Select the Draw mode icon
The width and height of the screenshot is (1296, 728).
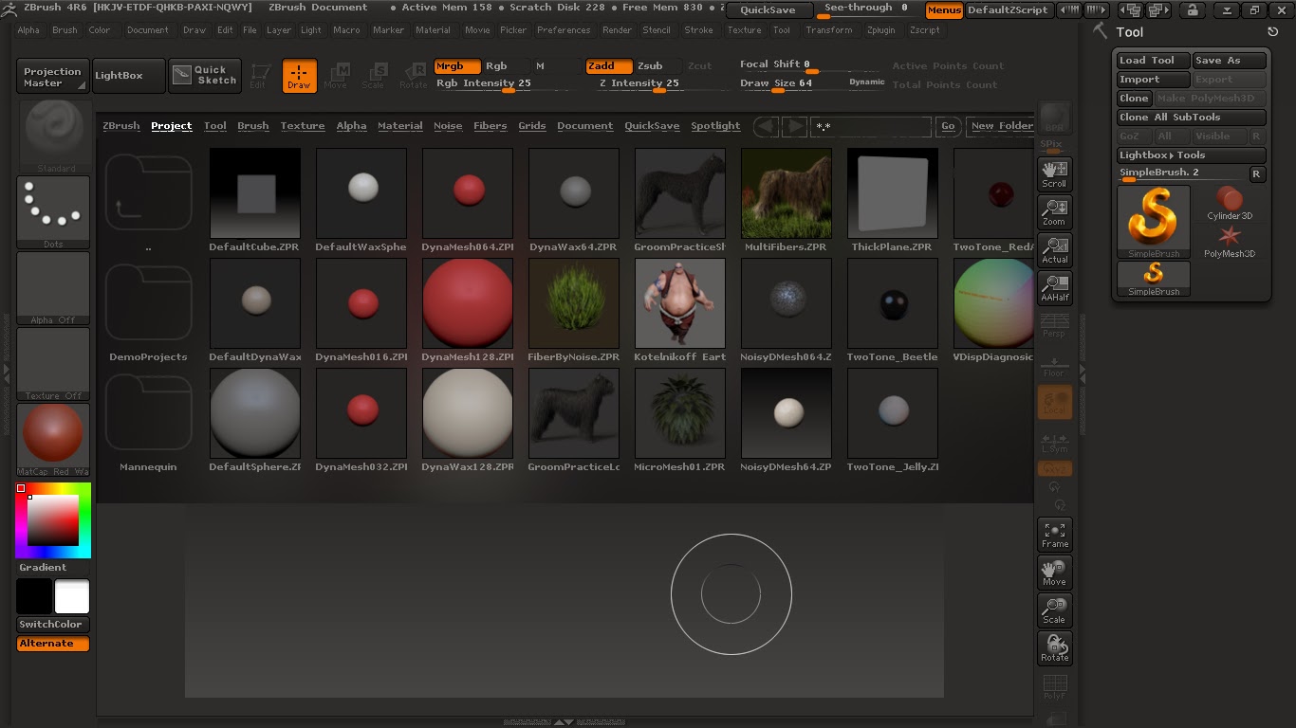coord(300,76)
